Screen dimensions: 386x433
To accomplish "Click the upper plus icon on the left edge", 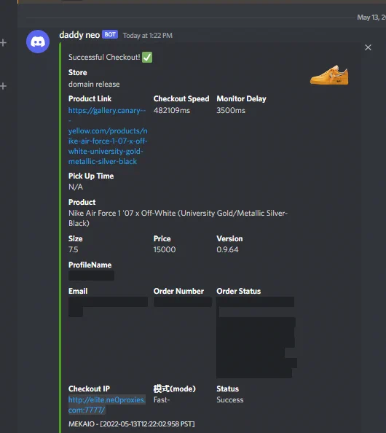I will pyautogui.click(x=4, y=43).
